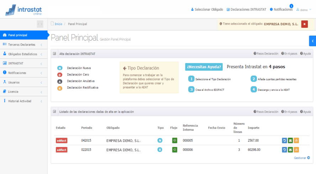The image size is (316, 174).
Task: Click the N type badge in row 042015
Action: click(x=160, y=140)
